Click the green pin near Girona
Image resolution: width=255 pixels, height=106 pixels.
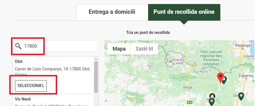(x=241, y=96)
